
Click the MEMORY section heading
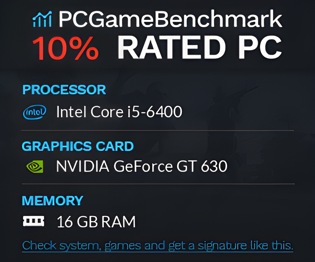[x=52, y=201]
